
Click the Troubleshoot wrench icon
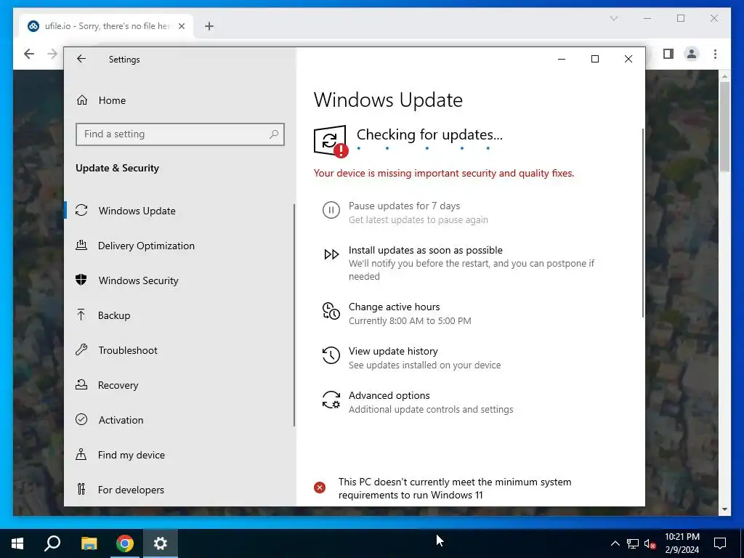click(x=81, y=349)
